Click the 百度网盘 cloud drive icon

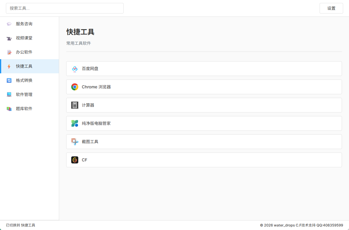click(75, 69)
